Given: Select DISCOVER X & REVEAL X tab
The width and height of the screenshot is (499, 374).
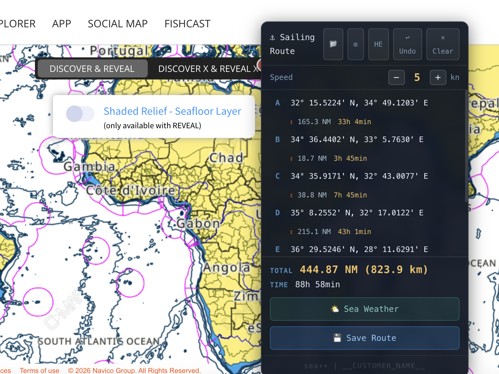Looking at the screenshot, I should click(208, 68).
